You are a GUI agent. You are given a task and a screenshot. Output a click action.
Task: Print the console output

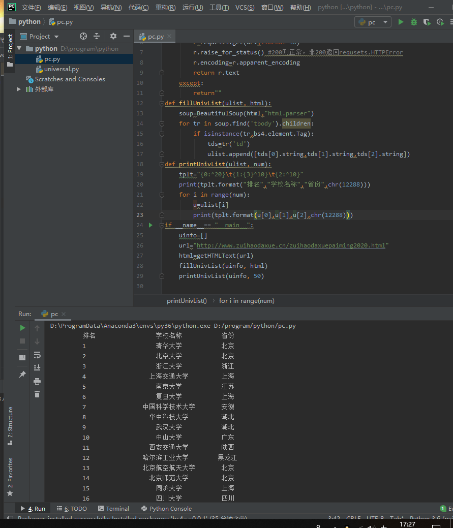click(x=37, y=382)
